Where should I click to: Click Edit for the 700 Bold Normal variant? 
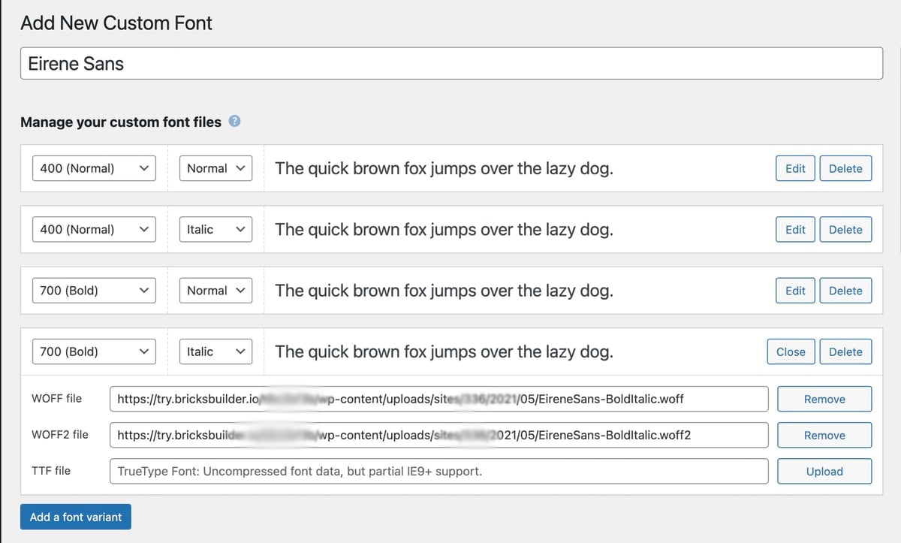tap(795, 290)
